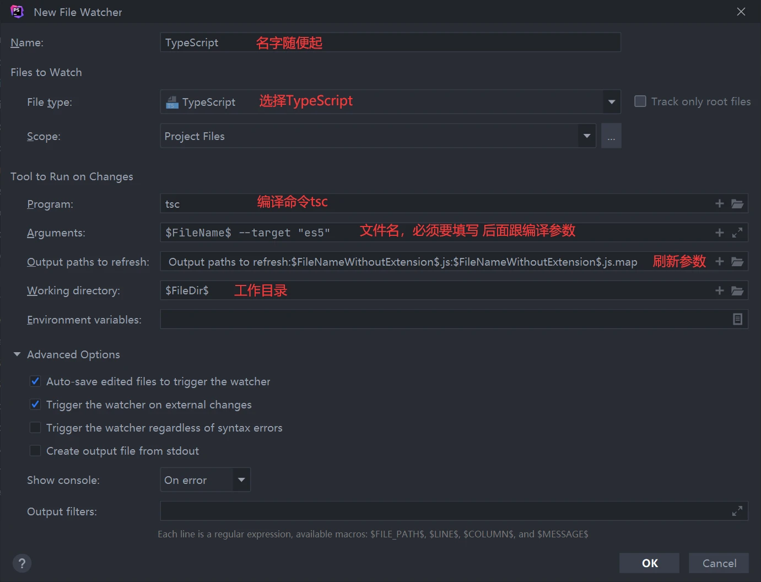This screenshot has width=761, height=582.
Task: Click plus icon next to Working directory
Action: coord(719,290)
